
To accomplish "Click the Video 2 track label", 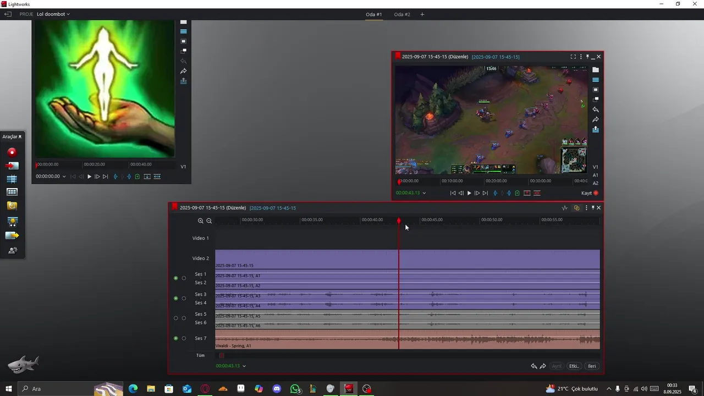I will coord(200,258).
